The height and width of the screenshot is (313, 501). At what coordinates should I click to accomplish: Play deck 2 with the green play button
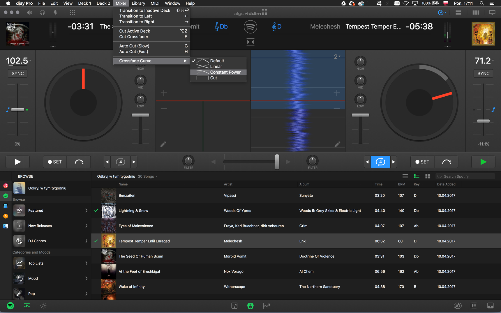click(x=483, y=162)
